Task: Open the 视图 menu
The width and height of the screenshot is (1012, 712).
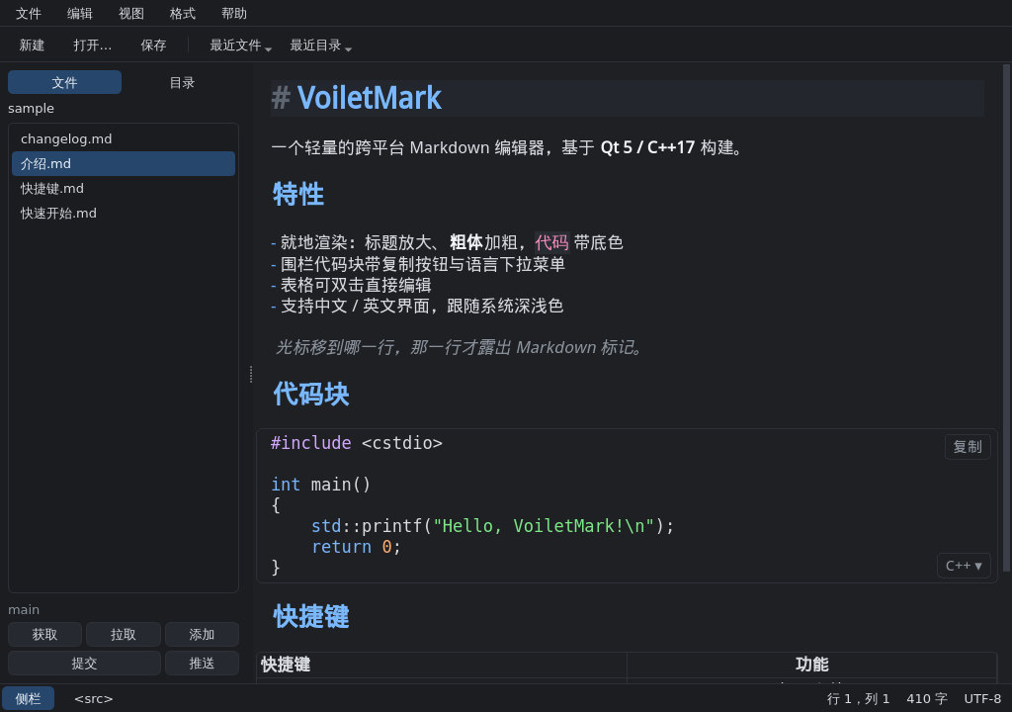Action: coord(131,14)
